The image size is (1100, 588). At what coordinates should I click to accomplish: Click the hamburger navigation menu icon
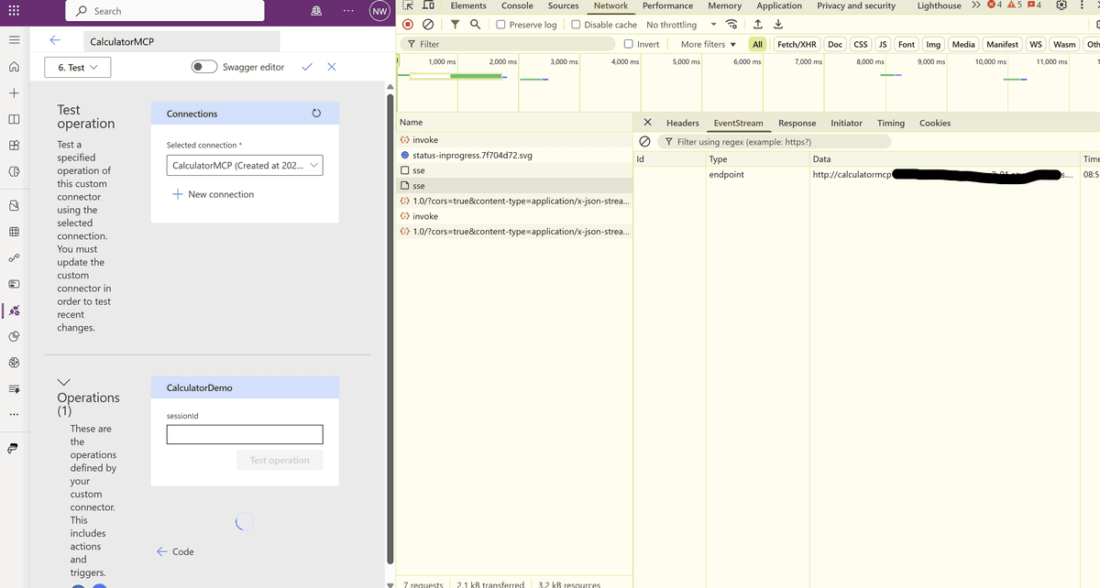click(14, 41)
